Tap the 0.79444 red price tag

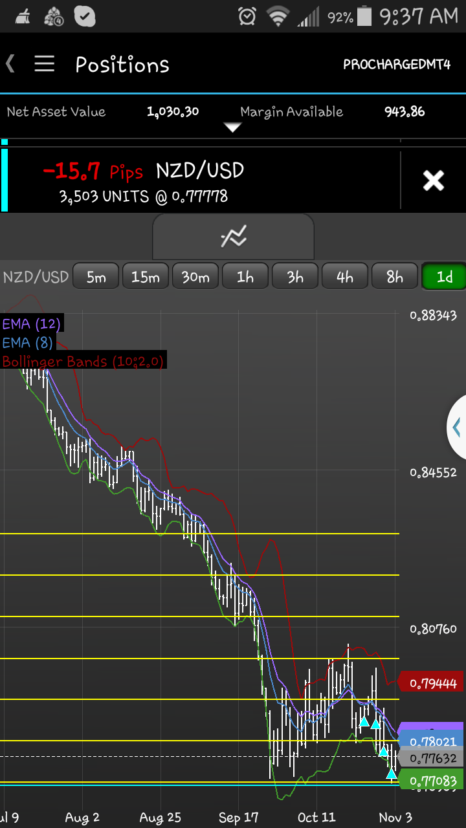tap(432, 683)
